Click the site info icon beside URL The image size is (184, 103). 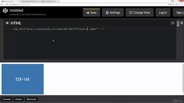(10, 5)
